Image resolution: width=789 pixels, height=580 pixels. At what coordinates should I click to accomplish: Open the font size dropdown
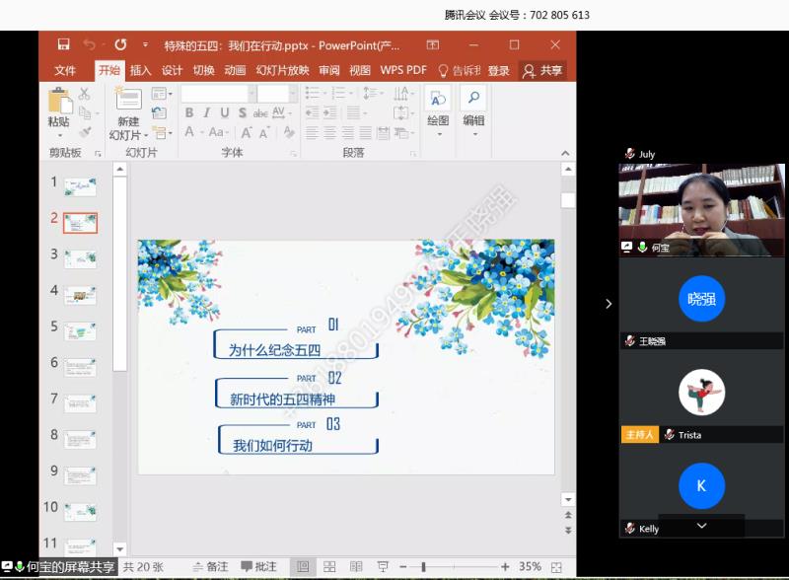292,94
